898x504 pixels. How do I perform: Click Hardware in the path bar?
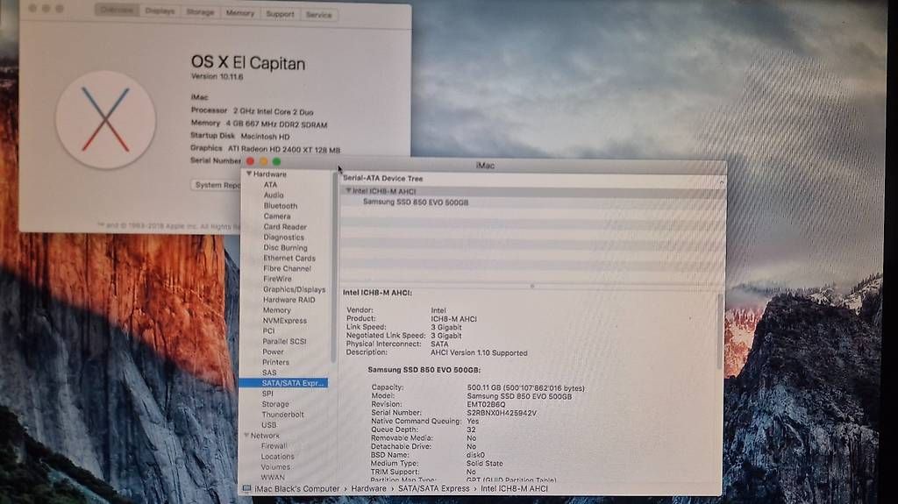tap(369, 488)
